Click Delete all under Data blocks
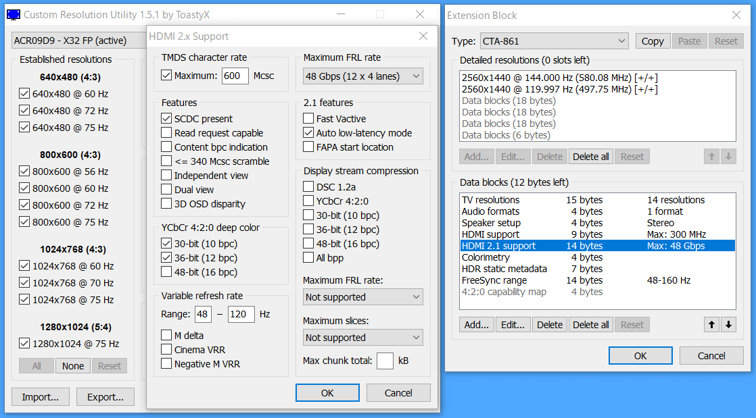756x418 pixels. (590, 325)
